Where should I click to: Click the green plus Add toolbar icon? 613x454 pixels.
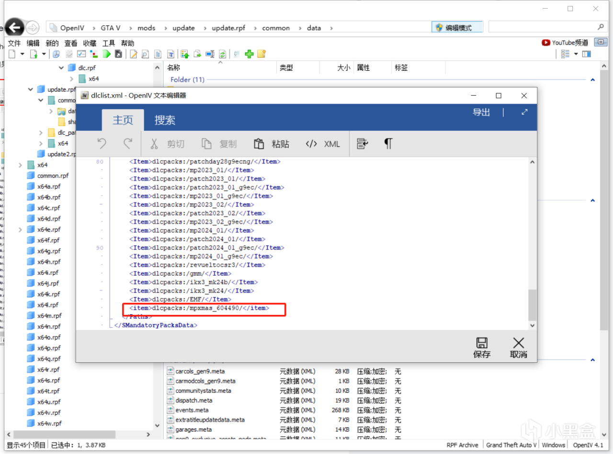click(249, 54)
